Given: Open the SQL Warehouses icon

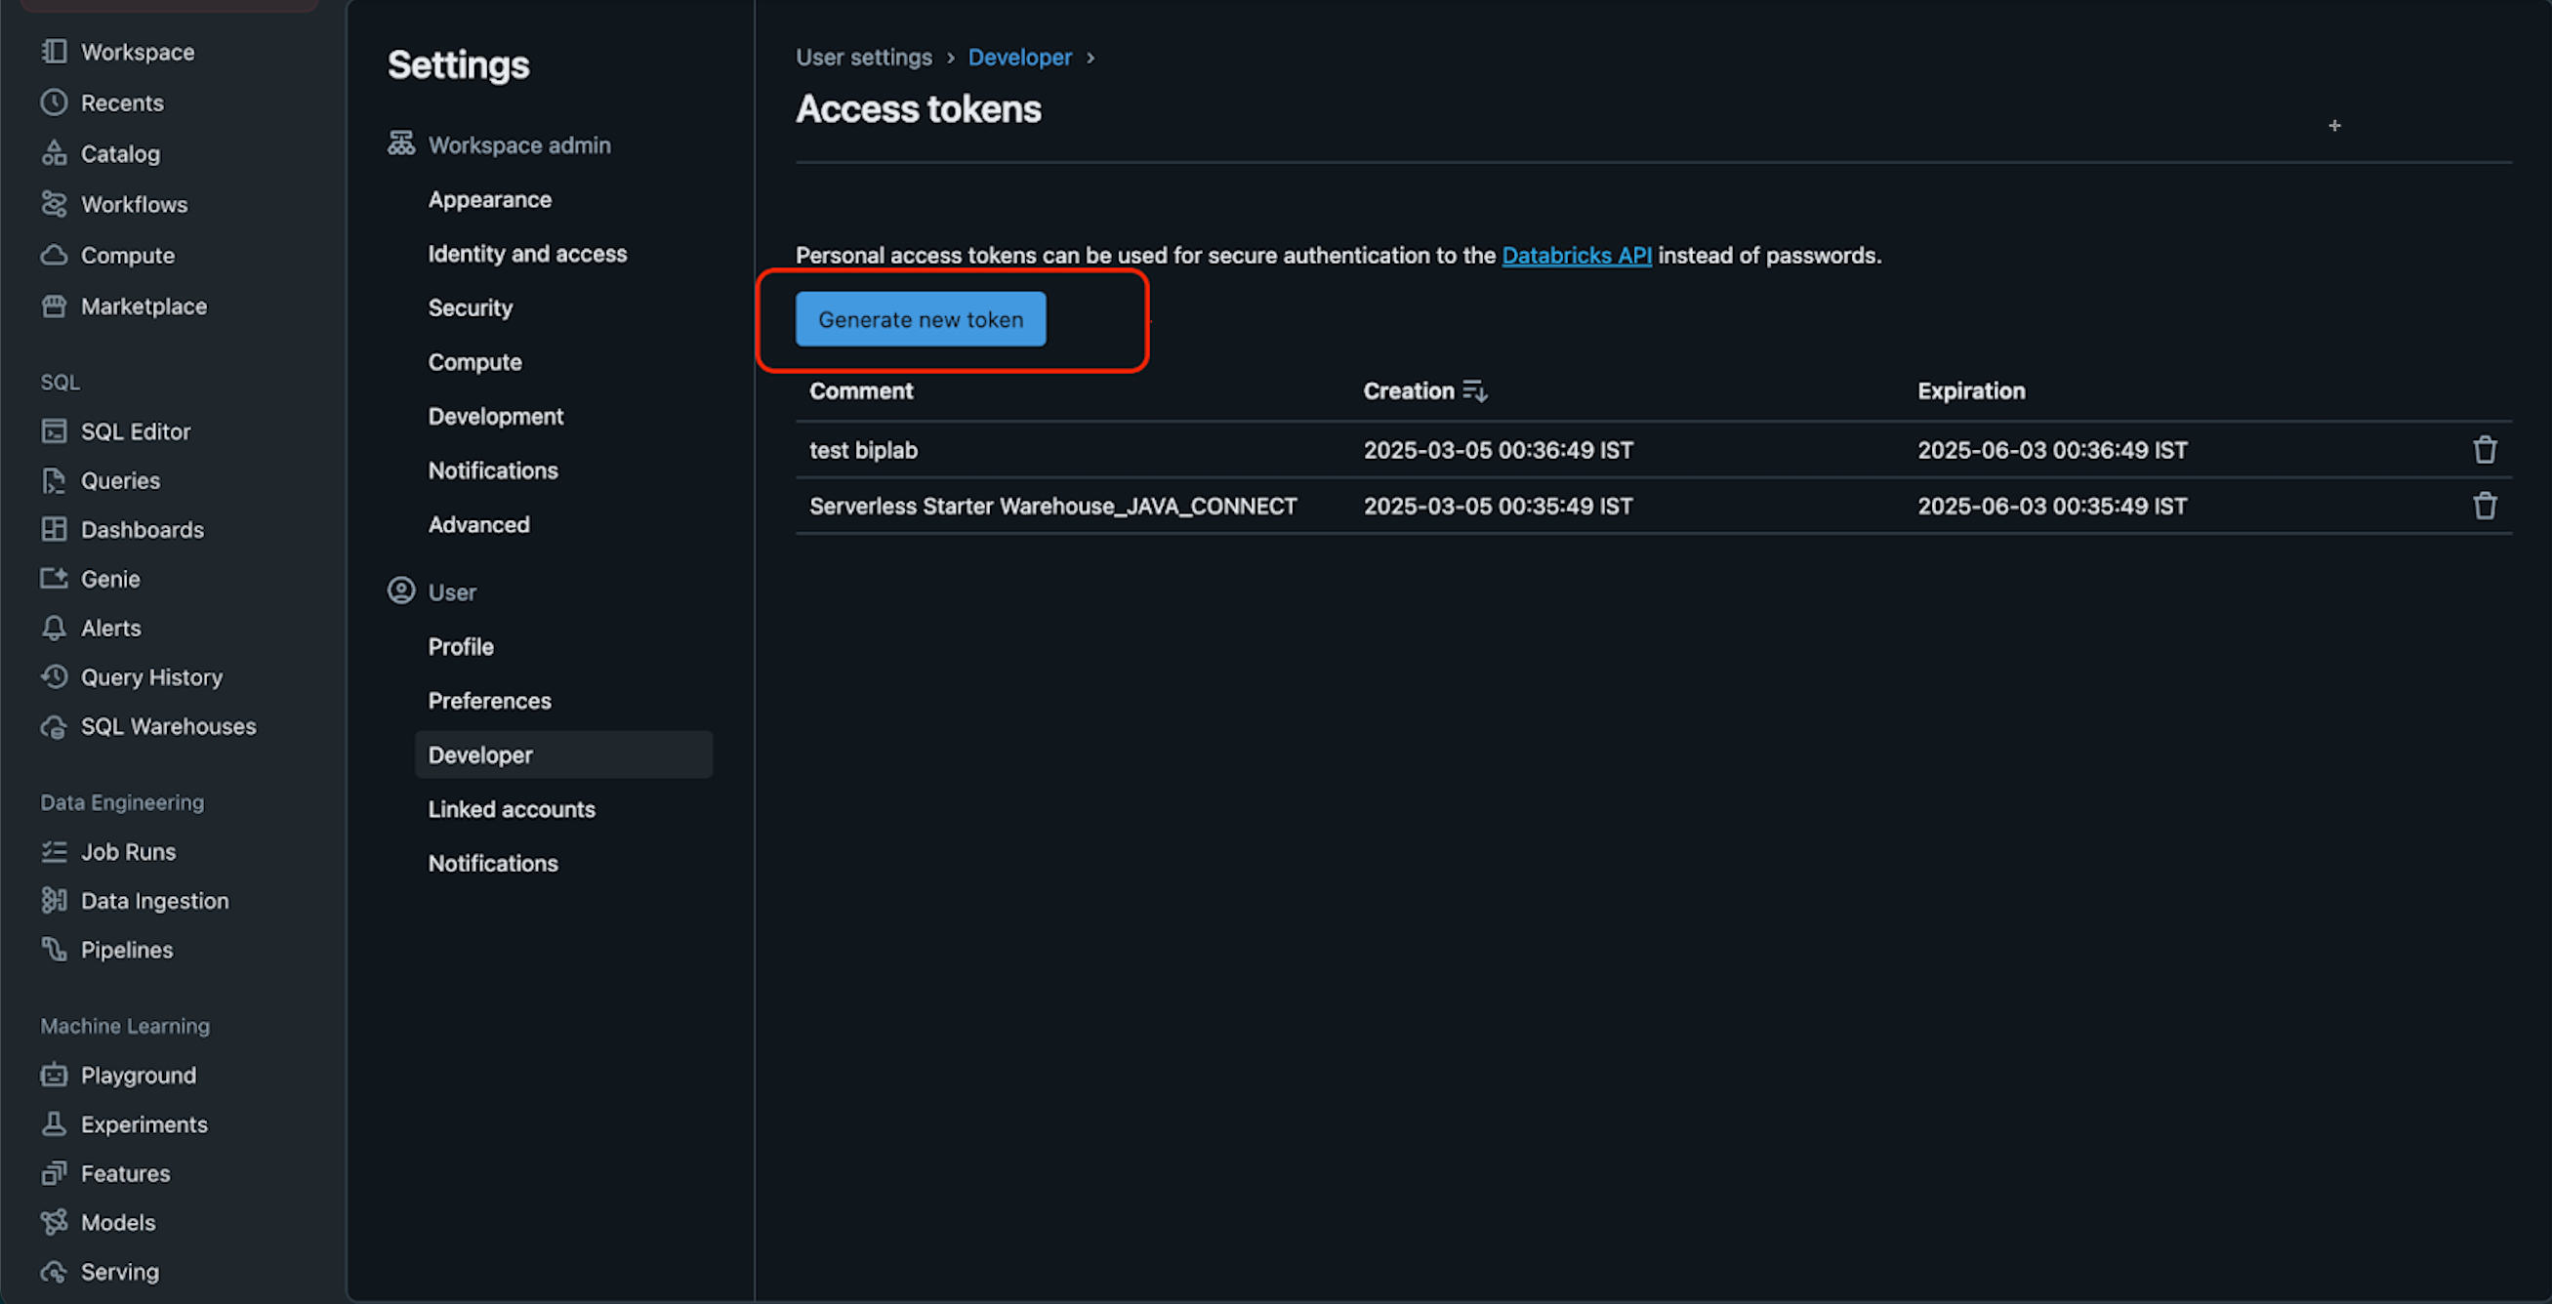Looking at the screenshot, I should pyautogui.click(x=54, y=727).
